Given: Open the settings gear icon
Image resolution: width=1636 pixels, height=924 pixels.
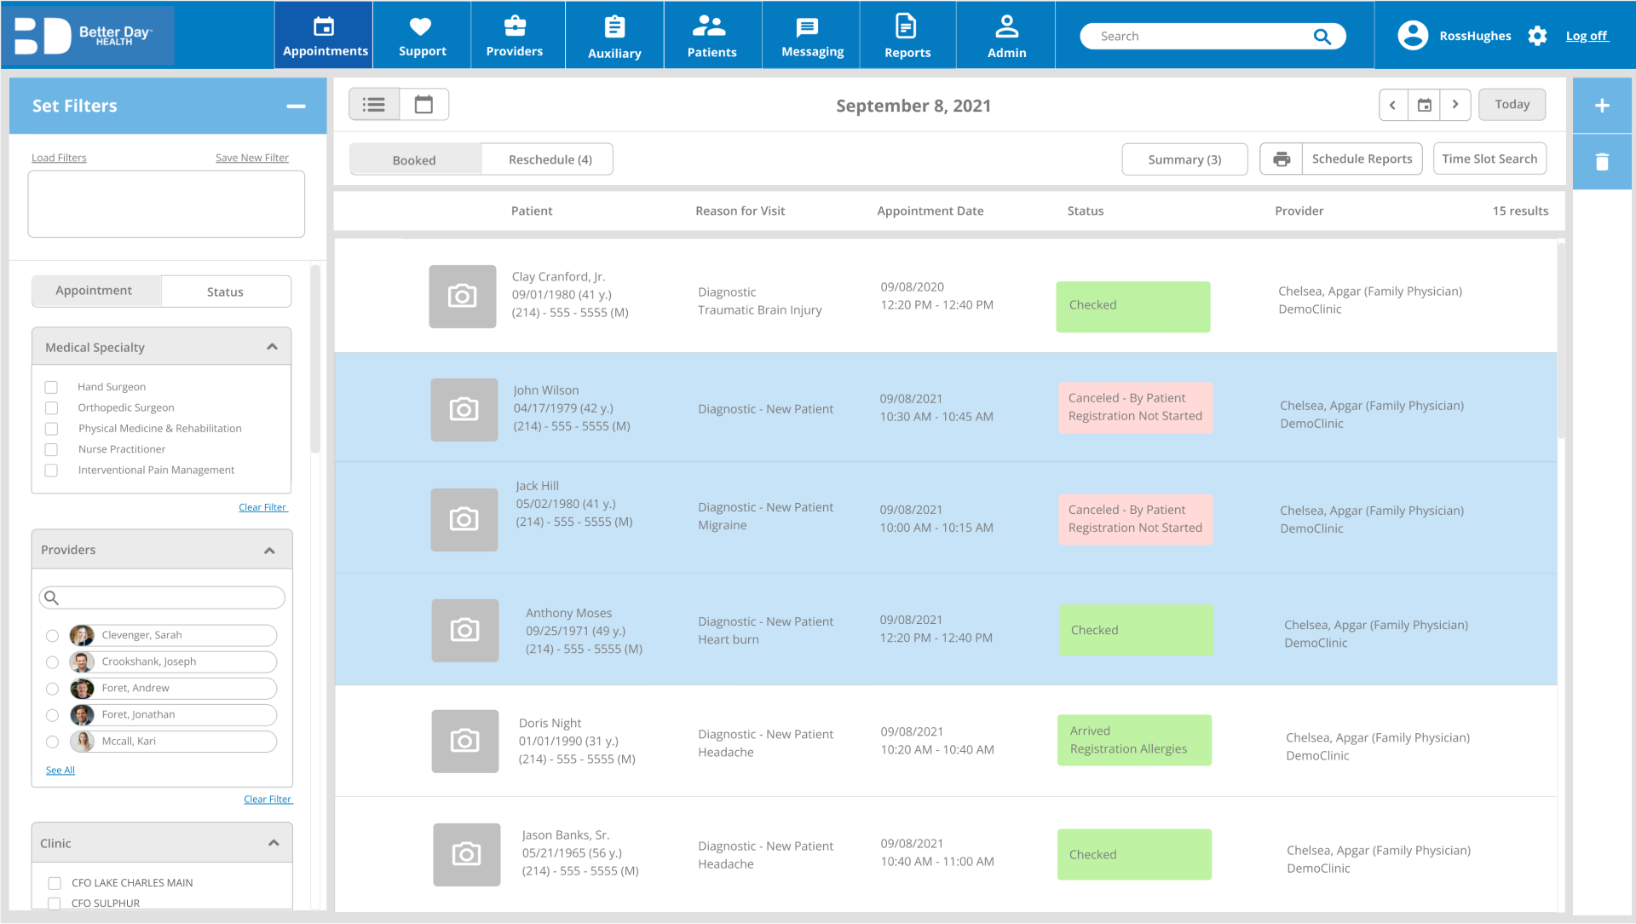Looking at the screenshot, I should point(1537,36).
